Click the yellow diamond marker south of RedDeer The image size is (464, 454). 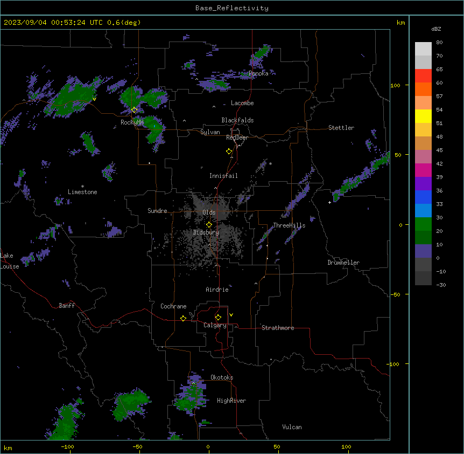click(229, 152)
